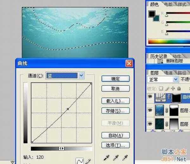190x164 pixels.
Task: Select the curve point editing mode icon
Action: (x=79, y=161)
